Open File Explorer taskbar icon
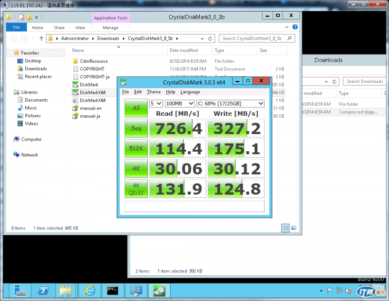The height and width of the screenshot is (301, 389). click(x=65, y=291)
